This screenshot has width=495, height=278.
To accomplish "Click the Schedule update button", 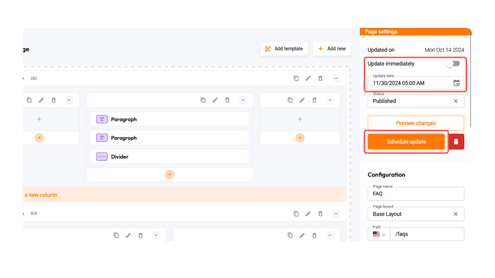I will pyautogui.click(x=406, y=142).
